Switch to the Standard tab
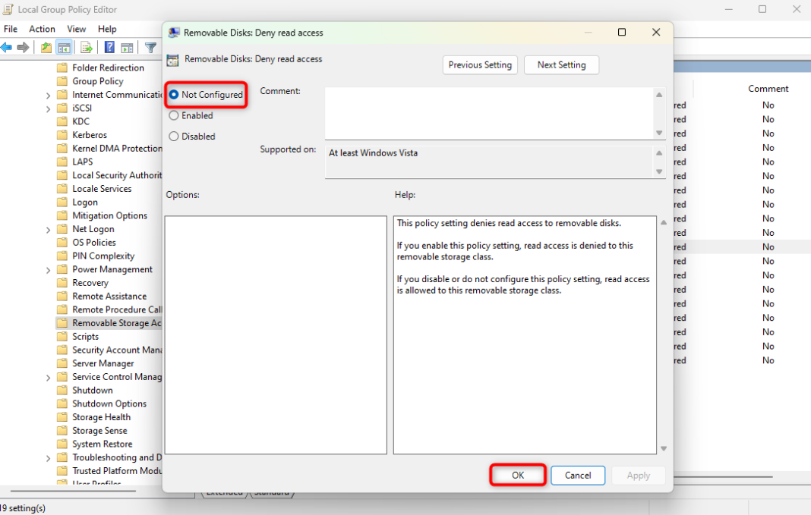 pyautogui.click(x=272, y=492)
